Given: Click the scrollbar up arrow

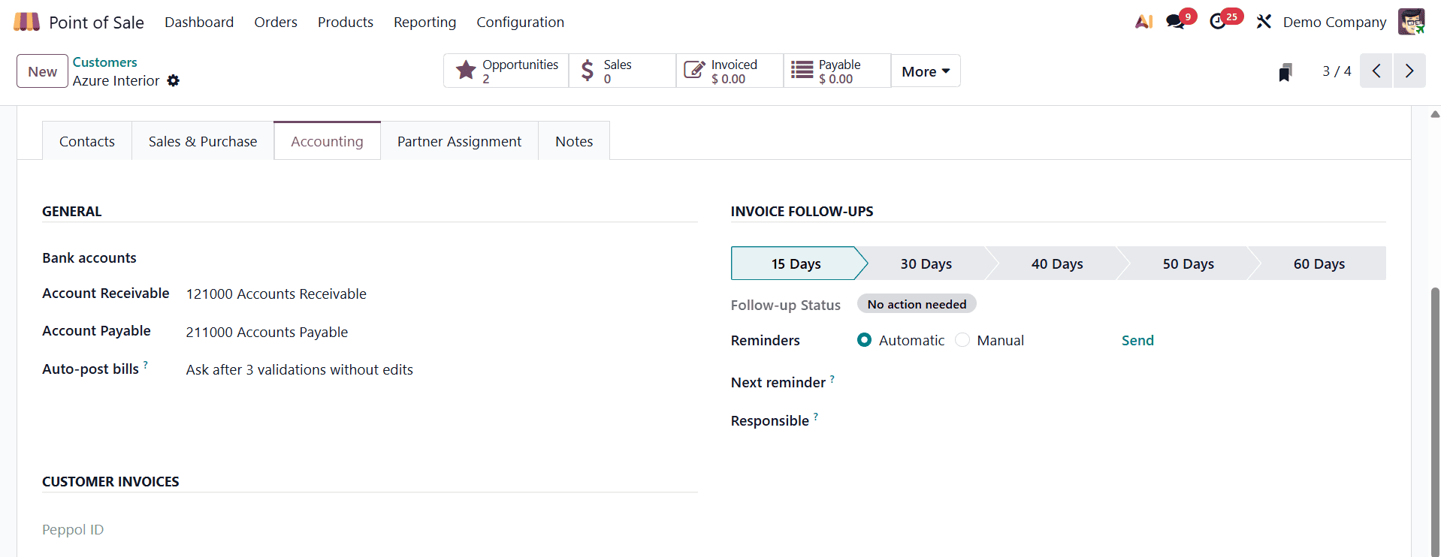Looking at the screenshot, I should (x=1435, y=114).
